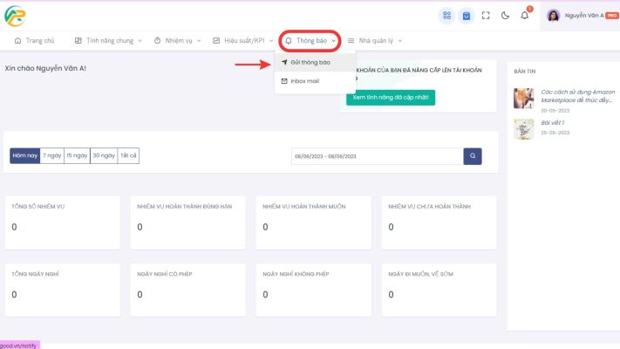
Task: Expand chevron next to Nhà quản lý
Action: [400, 41]
